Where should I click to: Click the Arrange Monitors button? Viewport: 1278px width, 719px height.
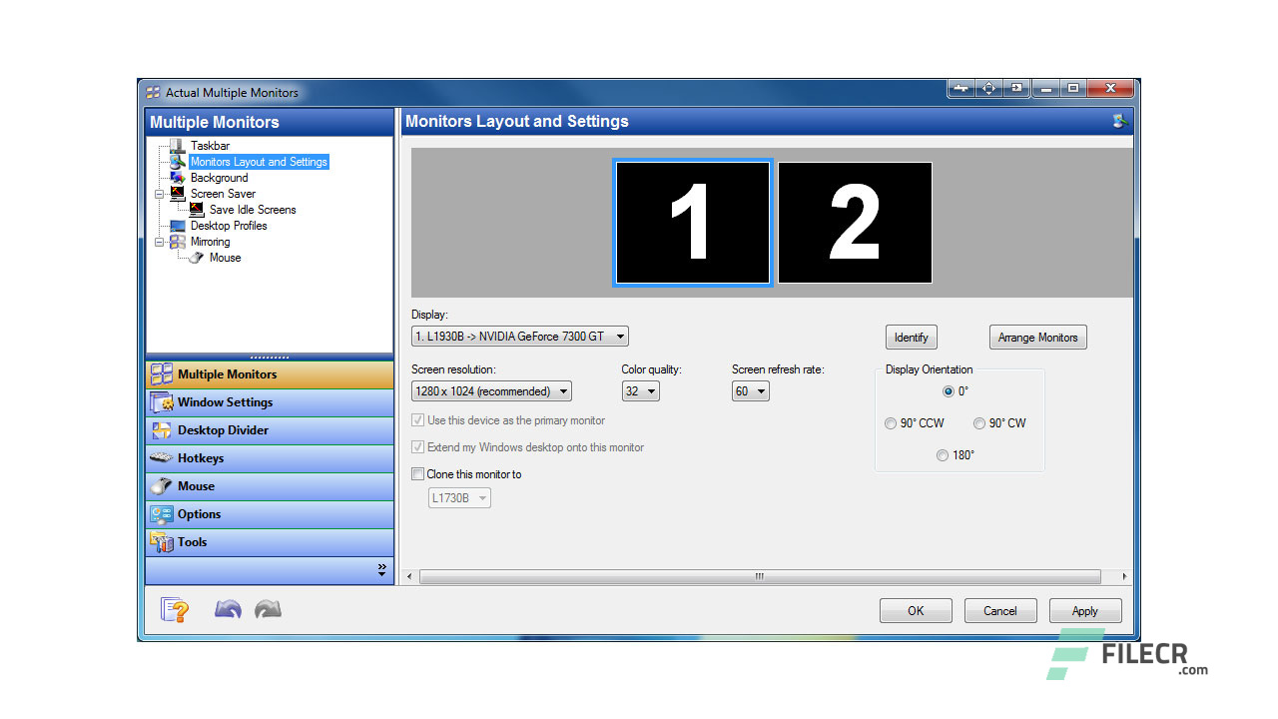(x=1038, y=338)
